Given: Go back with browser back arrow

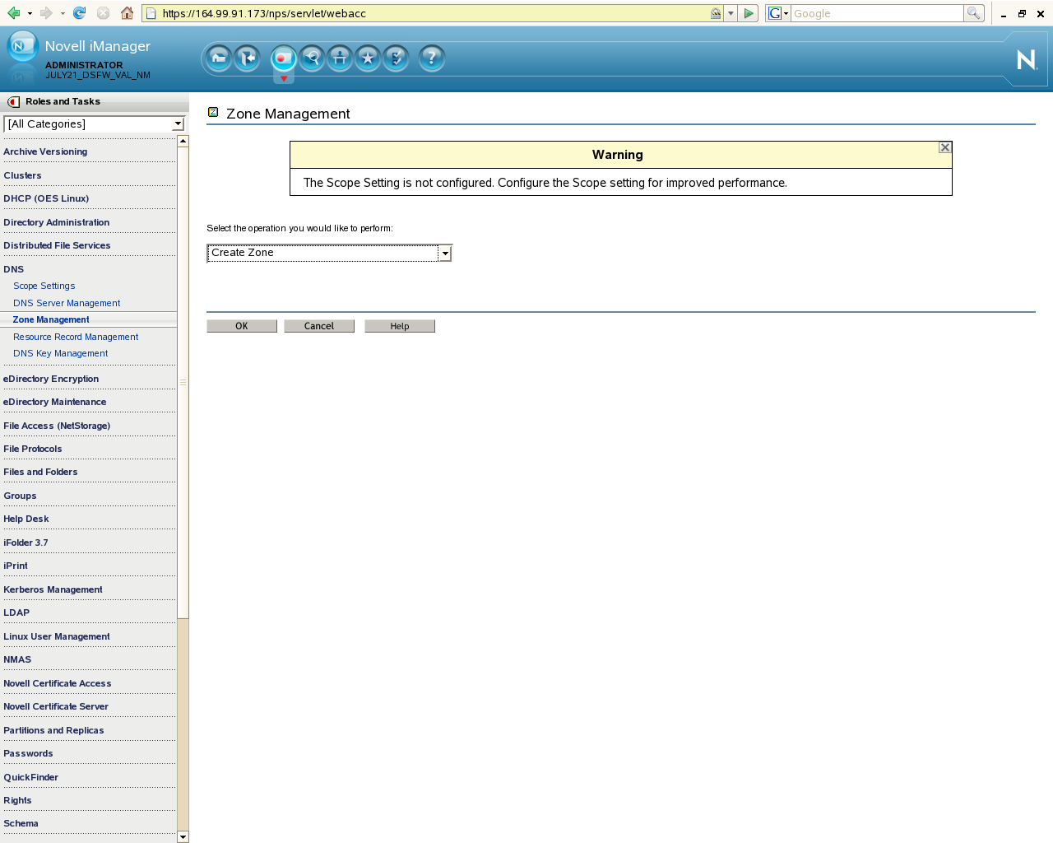Looking at the screenshot, I should pos(13,13).
